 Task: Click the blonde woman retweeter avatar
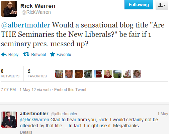point(137,74)
